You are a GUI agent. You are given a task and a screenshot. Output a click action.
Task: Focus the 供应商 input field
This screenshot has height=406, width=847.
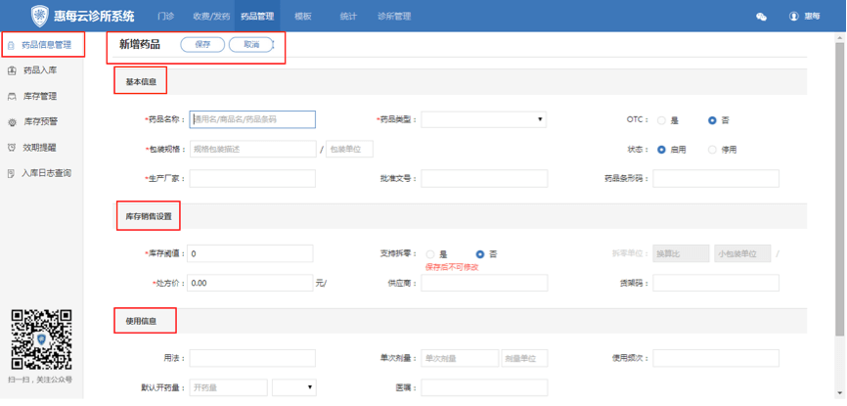click(484, 283)
